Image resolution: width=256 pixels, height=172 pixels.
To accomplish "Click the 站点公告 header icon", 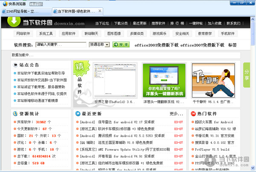I will click(x=15, y=65).
